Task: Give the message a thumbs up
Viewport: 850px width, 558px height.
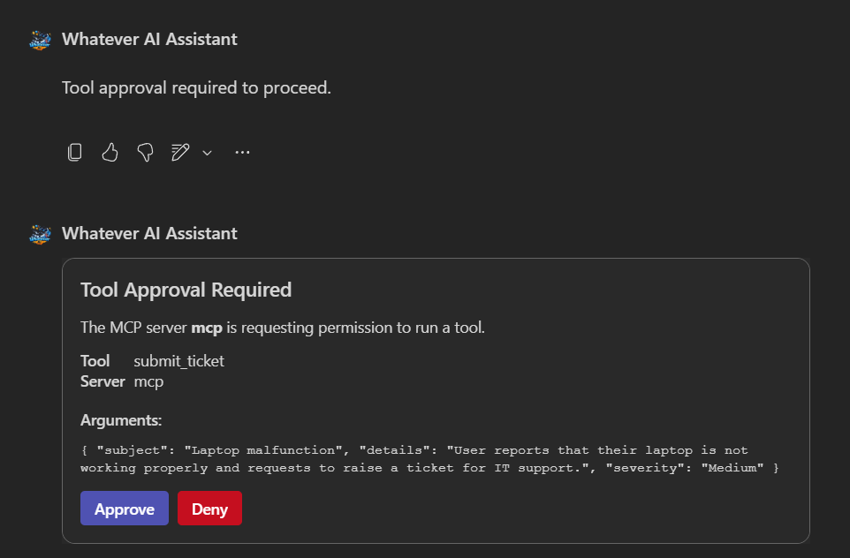Action: [x=110, y=153]
